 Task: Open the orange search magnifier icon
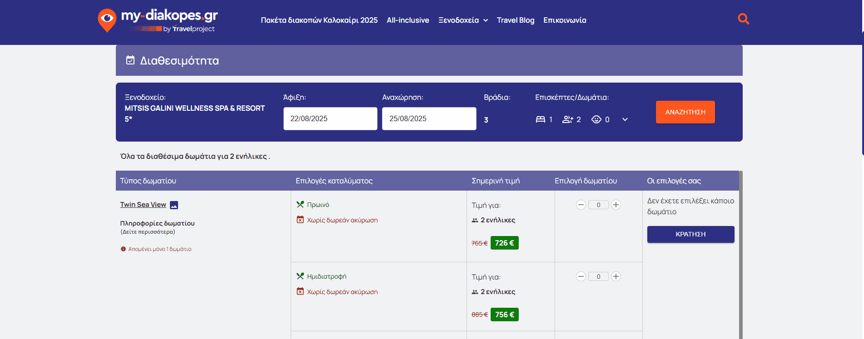(743, 19)
